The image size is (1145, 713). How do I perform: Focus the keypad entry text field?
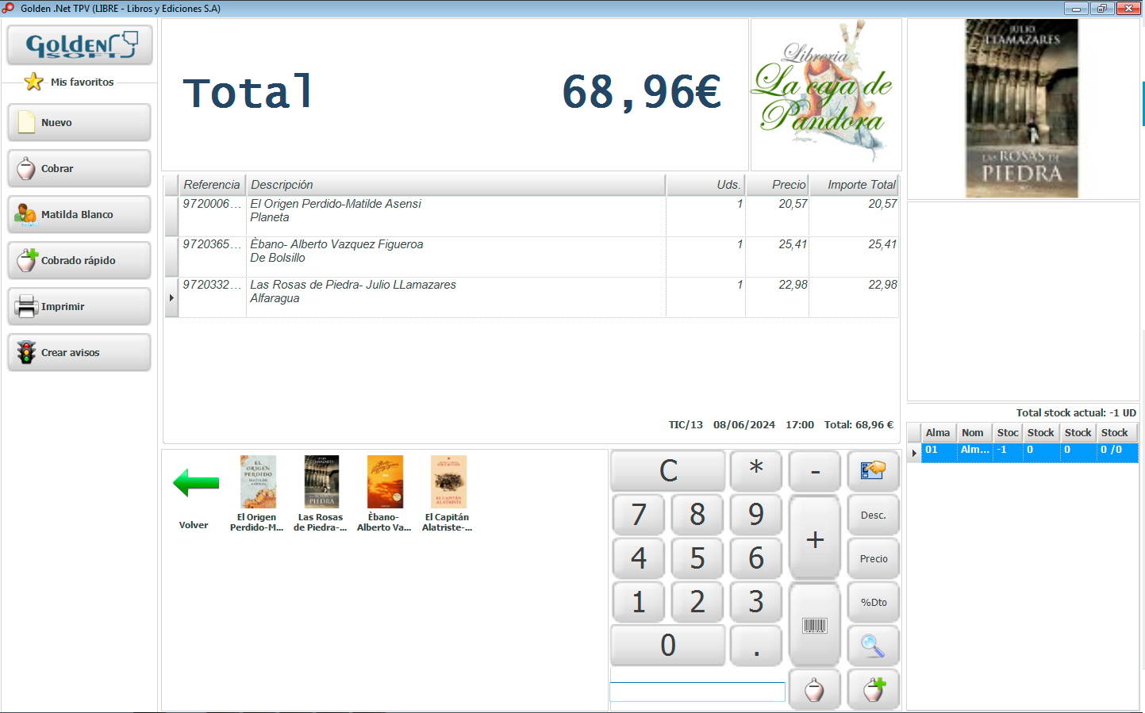pos(697,692)
